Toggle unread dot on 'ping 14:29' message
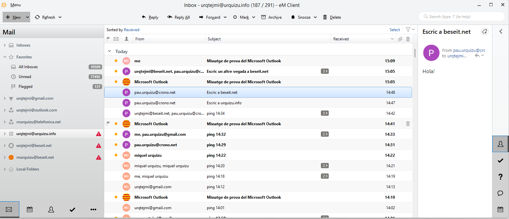Screen dimensions: 509x219 click(x=116, y=145)
